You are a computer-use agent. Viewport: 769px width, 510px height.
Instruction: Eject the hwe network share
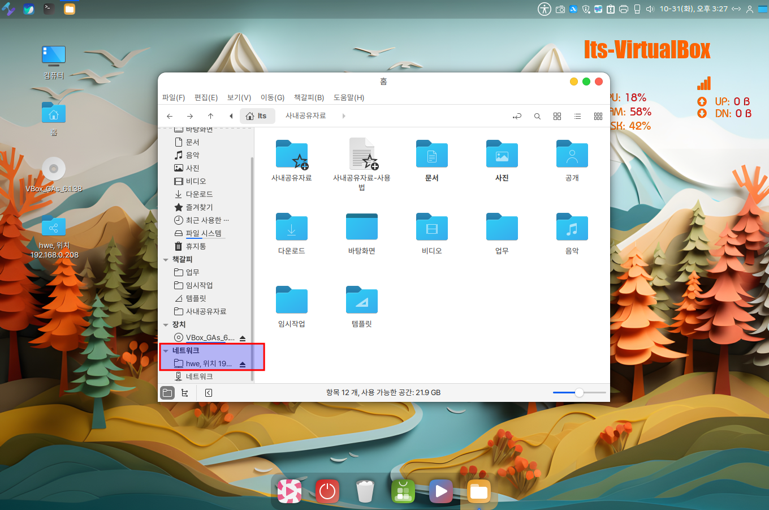(x=243, y=364)
